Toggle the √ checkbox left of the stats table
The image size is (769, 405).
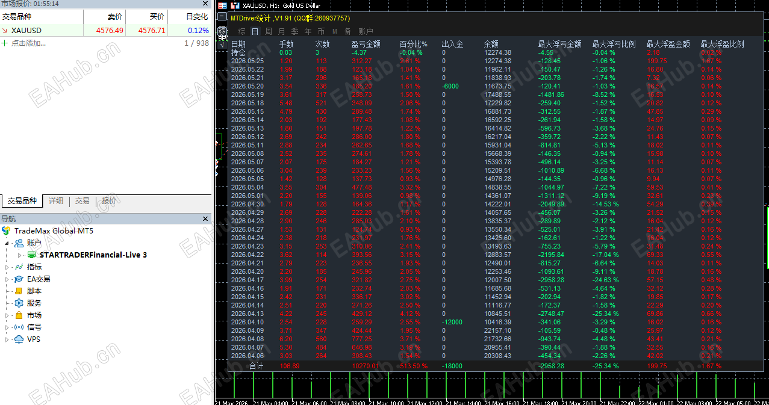tap(222, 45)
